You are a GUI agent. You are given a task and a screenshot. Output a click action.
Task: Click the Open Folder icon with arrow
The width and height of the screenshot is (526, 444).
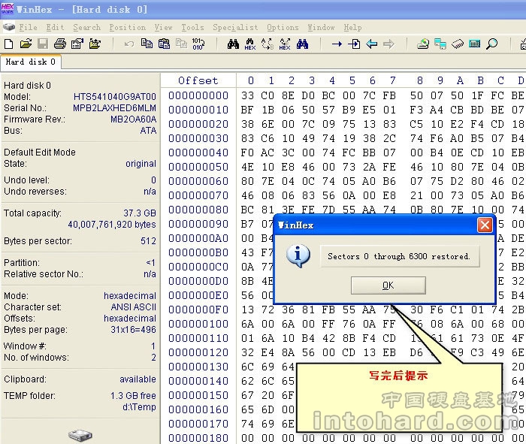(x=95, y=44)
